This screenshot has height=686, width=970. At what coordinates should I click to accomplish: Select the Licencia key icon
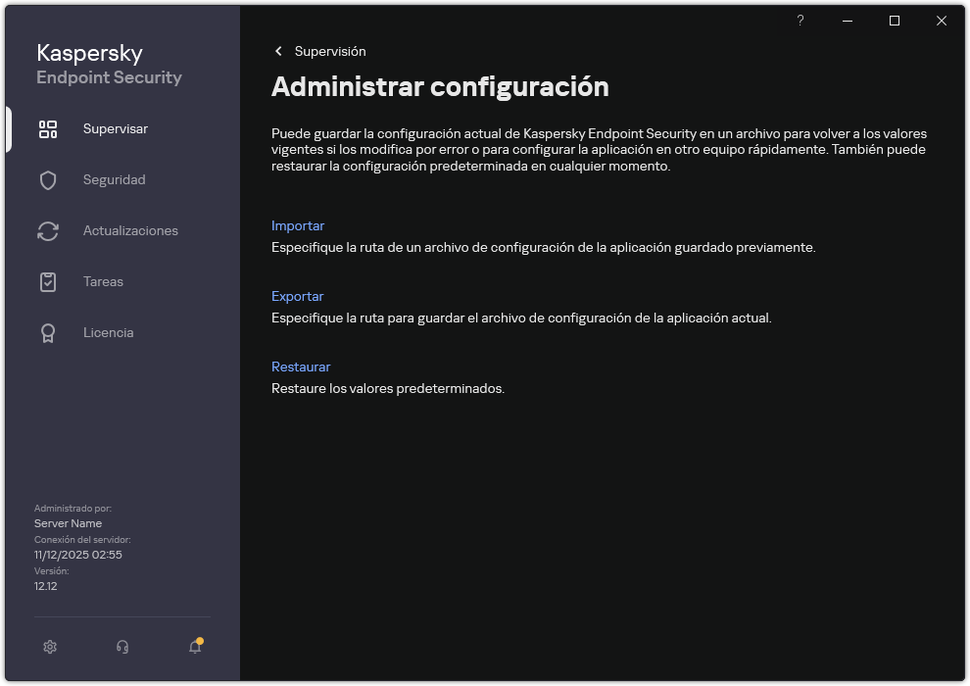pos(48,332)
